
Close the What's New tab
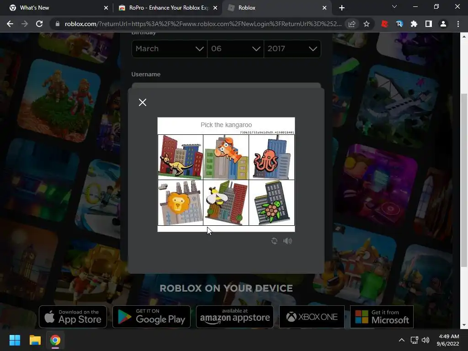click(x=106, y=8)
